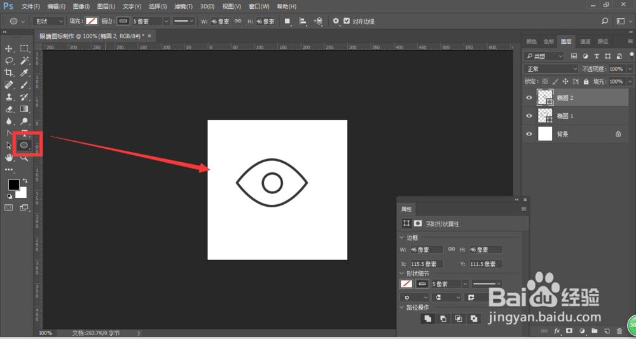Open the search magnifier at top right
Viewport: 636px width, 339px height.
click(x=605, y=21)
